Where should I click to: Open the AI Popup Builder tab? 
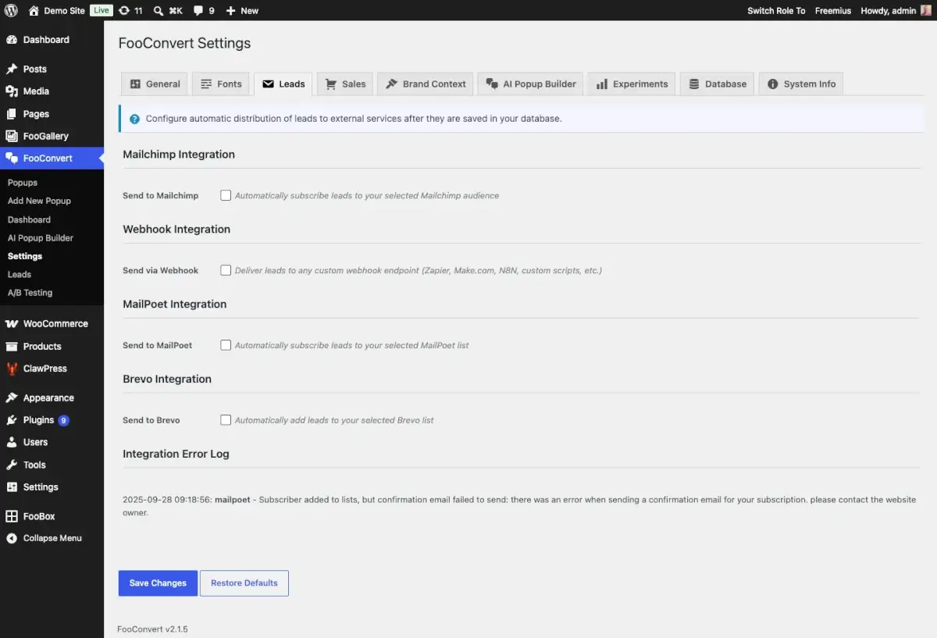click(531, 84)
